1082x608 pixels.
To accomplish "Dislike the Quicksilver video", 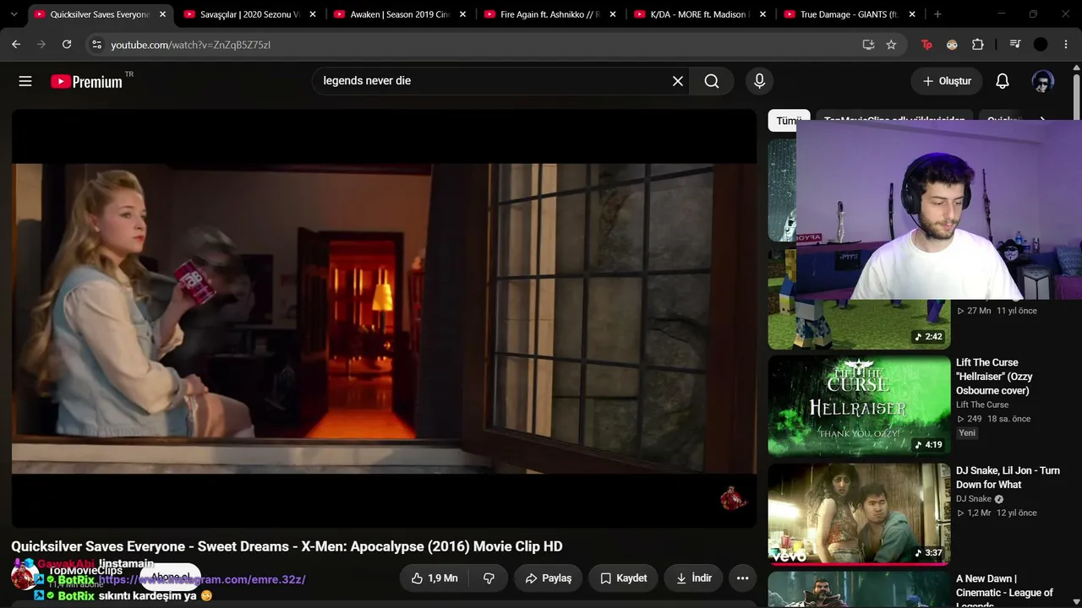I will [489, 578].
